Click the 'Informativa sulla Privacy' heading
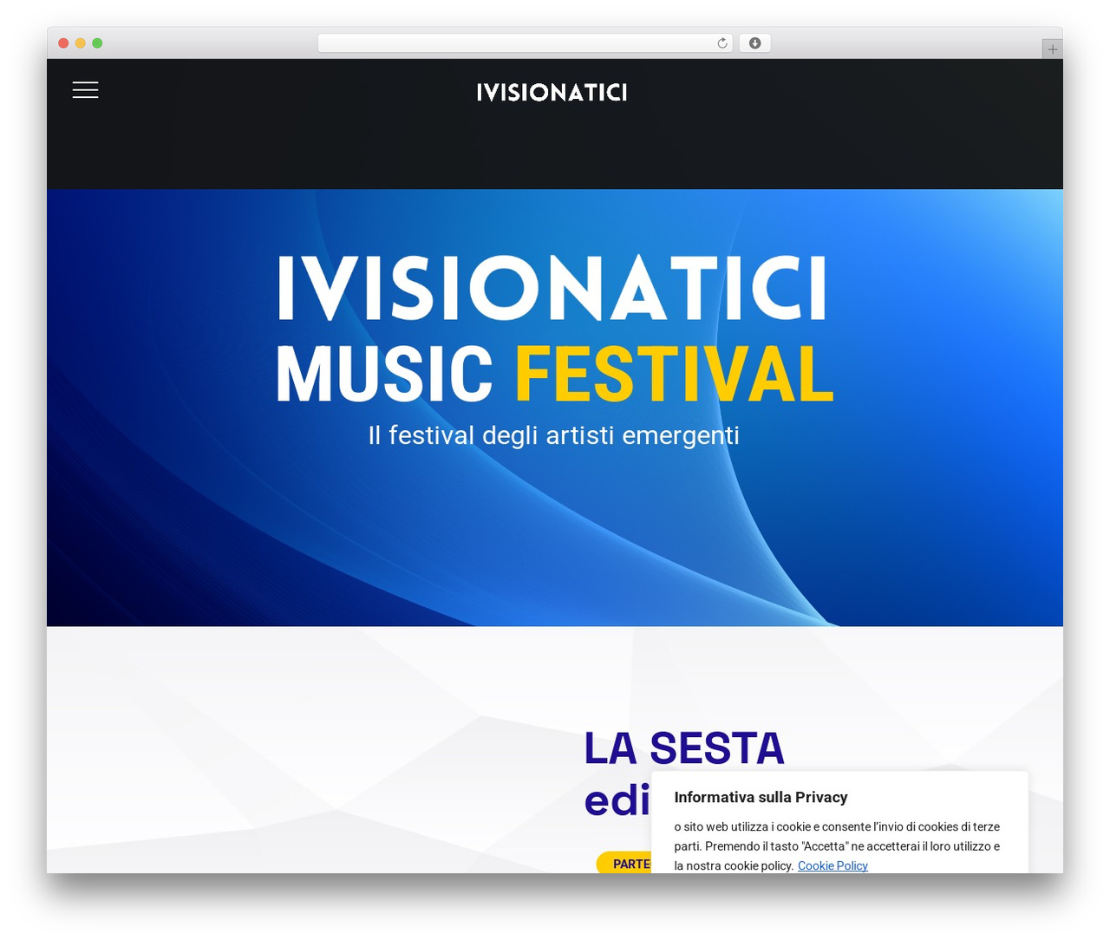 tap(761, 797)
